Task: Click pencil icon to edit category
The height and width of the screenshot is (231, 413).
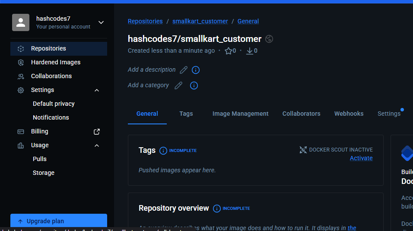Action: coord(178,85)
